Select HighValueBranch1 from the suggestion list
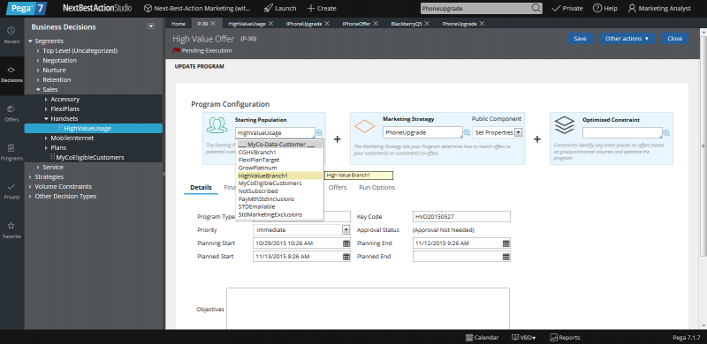The image size is (707, 344). [279, 176]
